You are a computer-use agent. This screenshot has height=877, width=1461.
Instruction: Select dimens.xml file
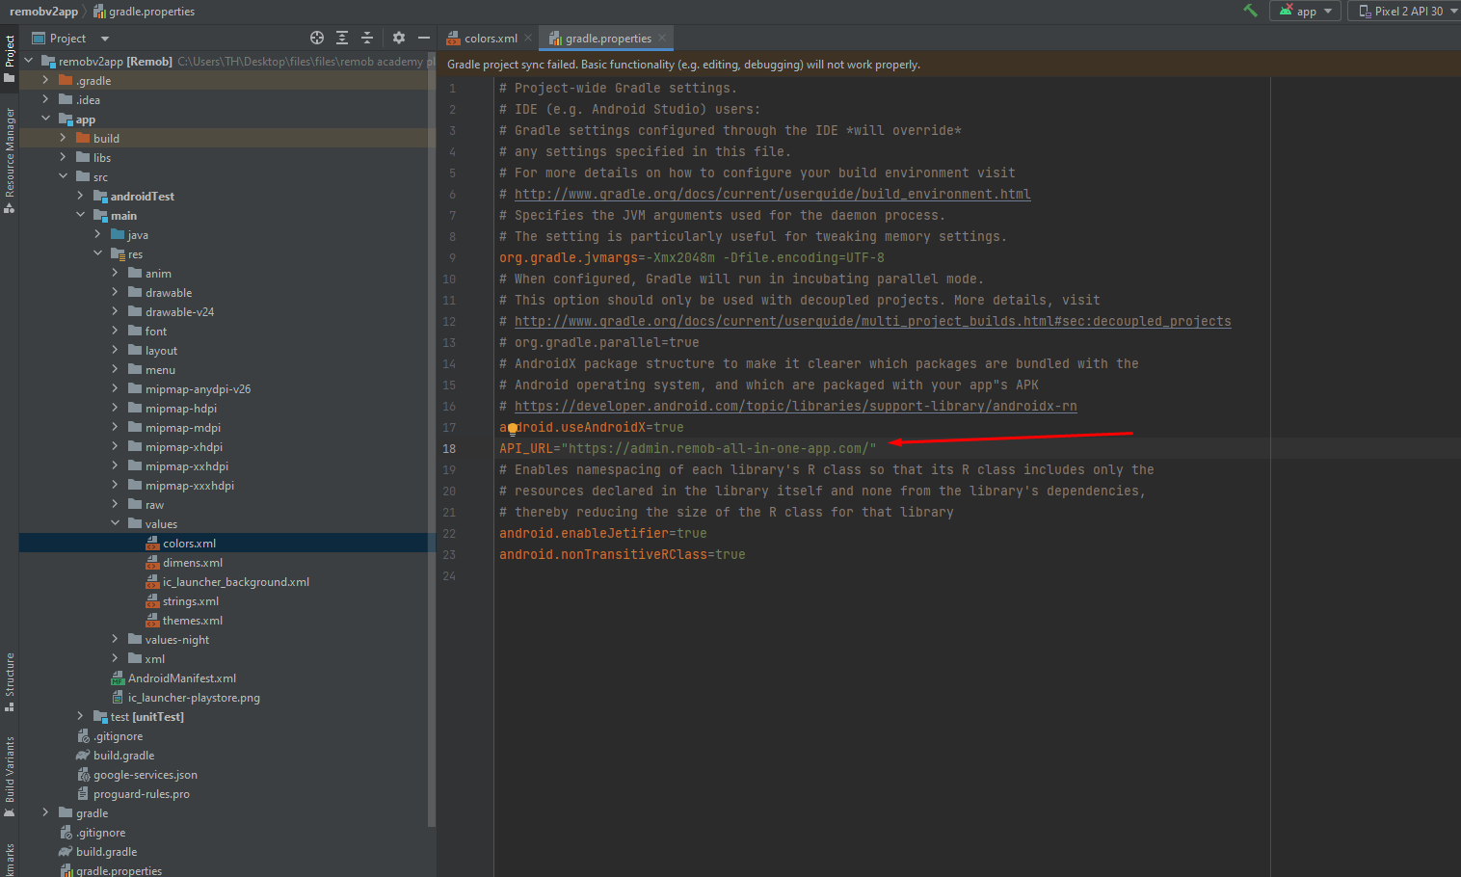193,563
